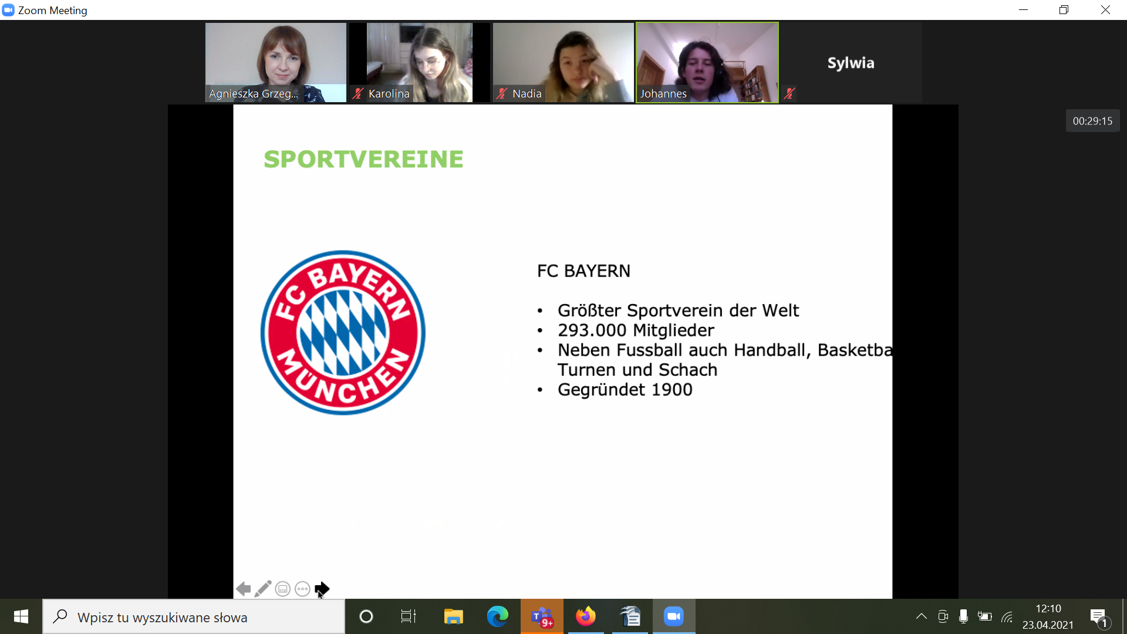Open the Windows Start menu

click(21, 616)
